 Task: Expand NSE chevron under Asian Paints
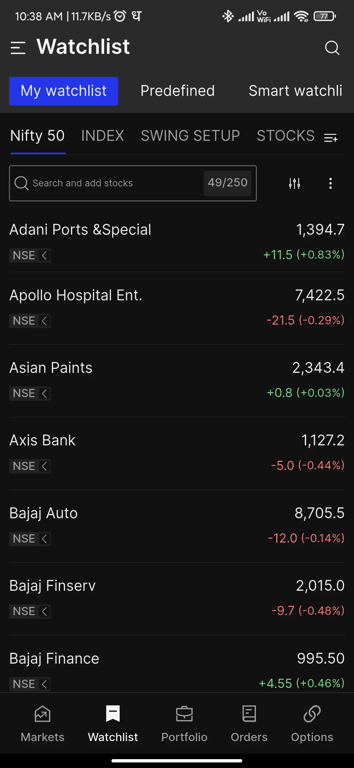point(44,393)
